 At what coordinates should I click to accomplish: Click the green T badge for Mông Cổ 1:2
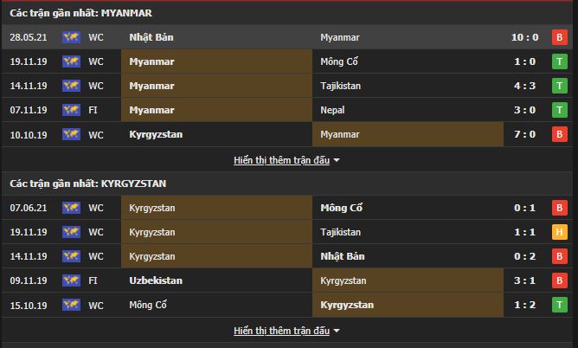coord(559,305)
